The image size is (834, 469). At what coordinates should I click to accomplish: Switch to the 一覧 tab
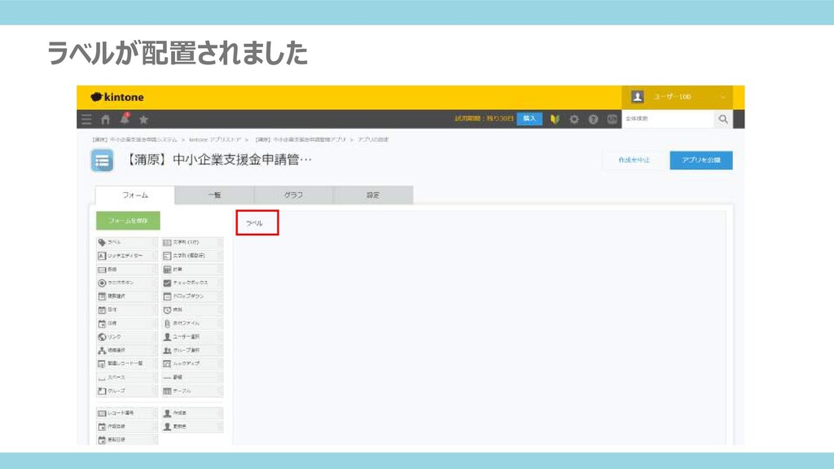pos(214,195)
